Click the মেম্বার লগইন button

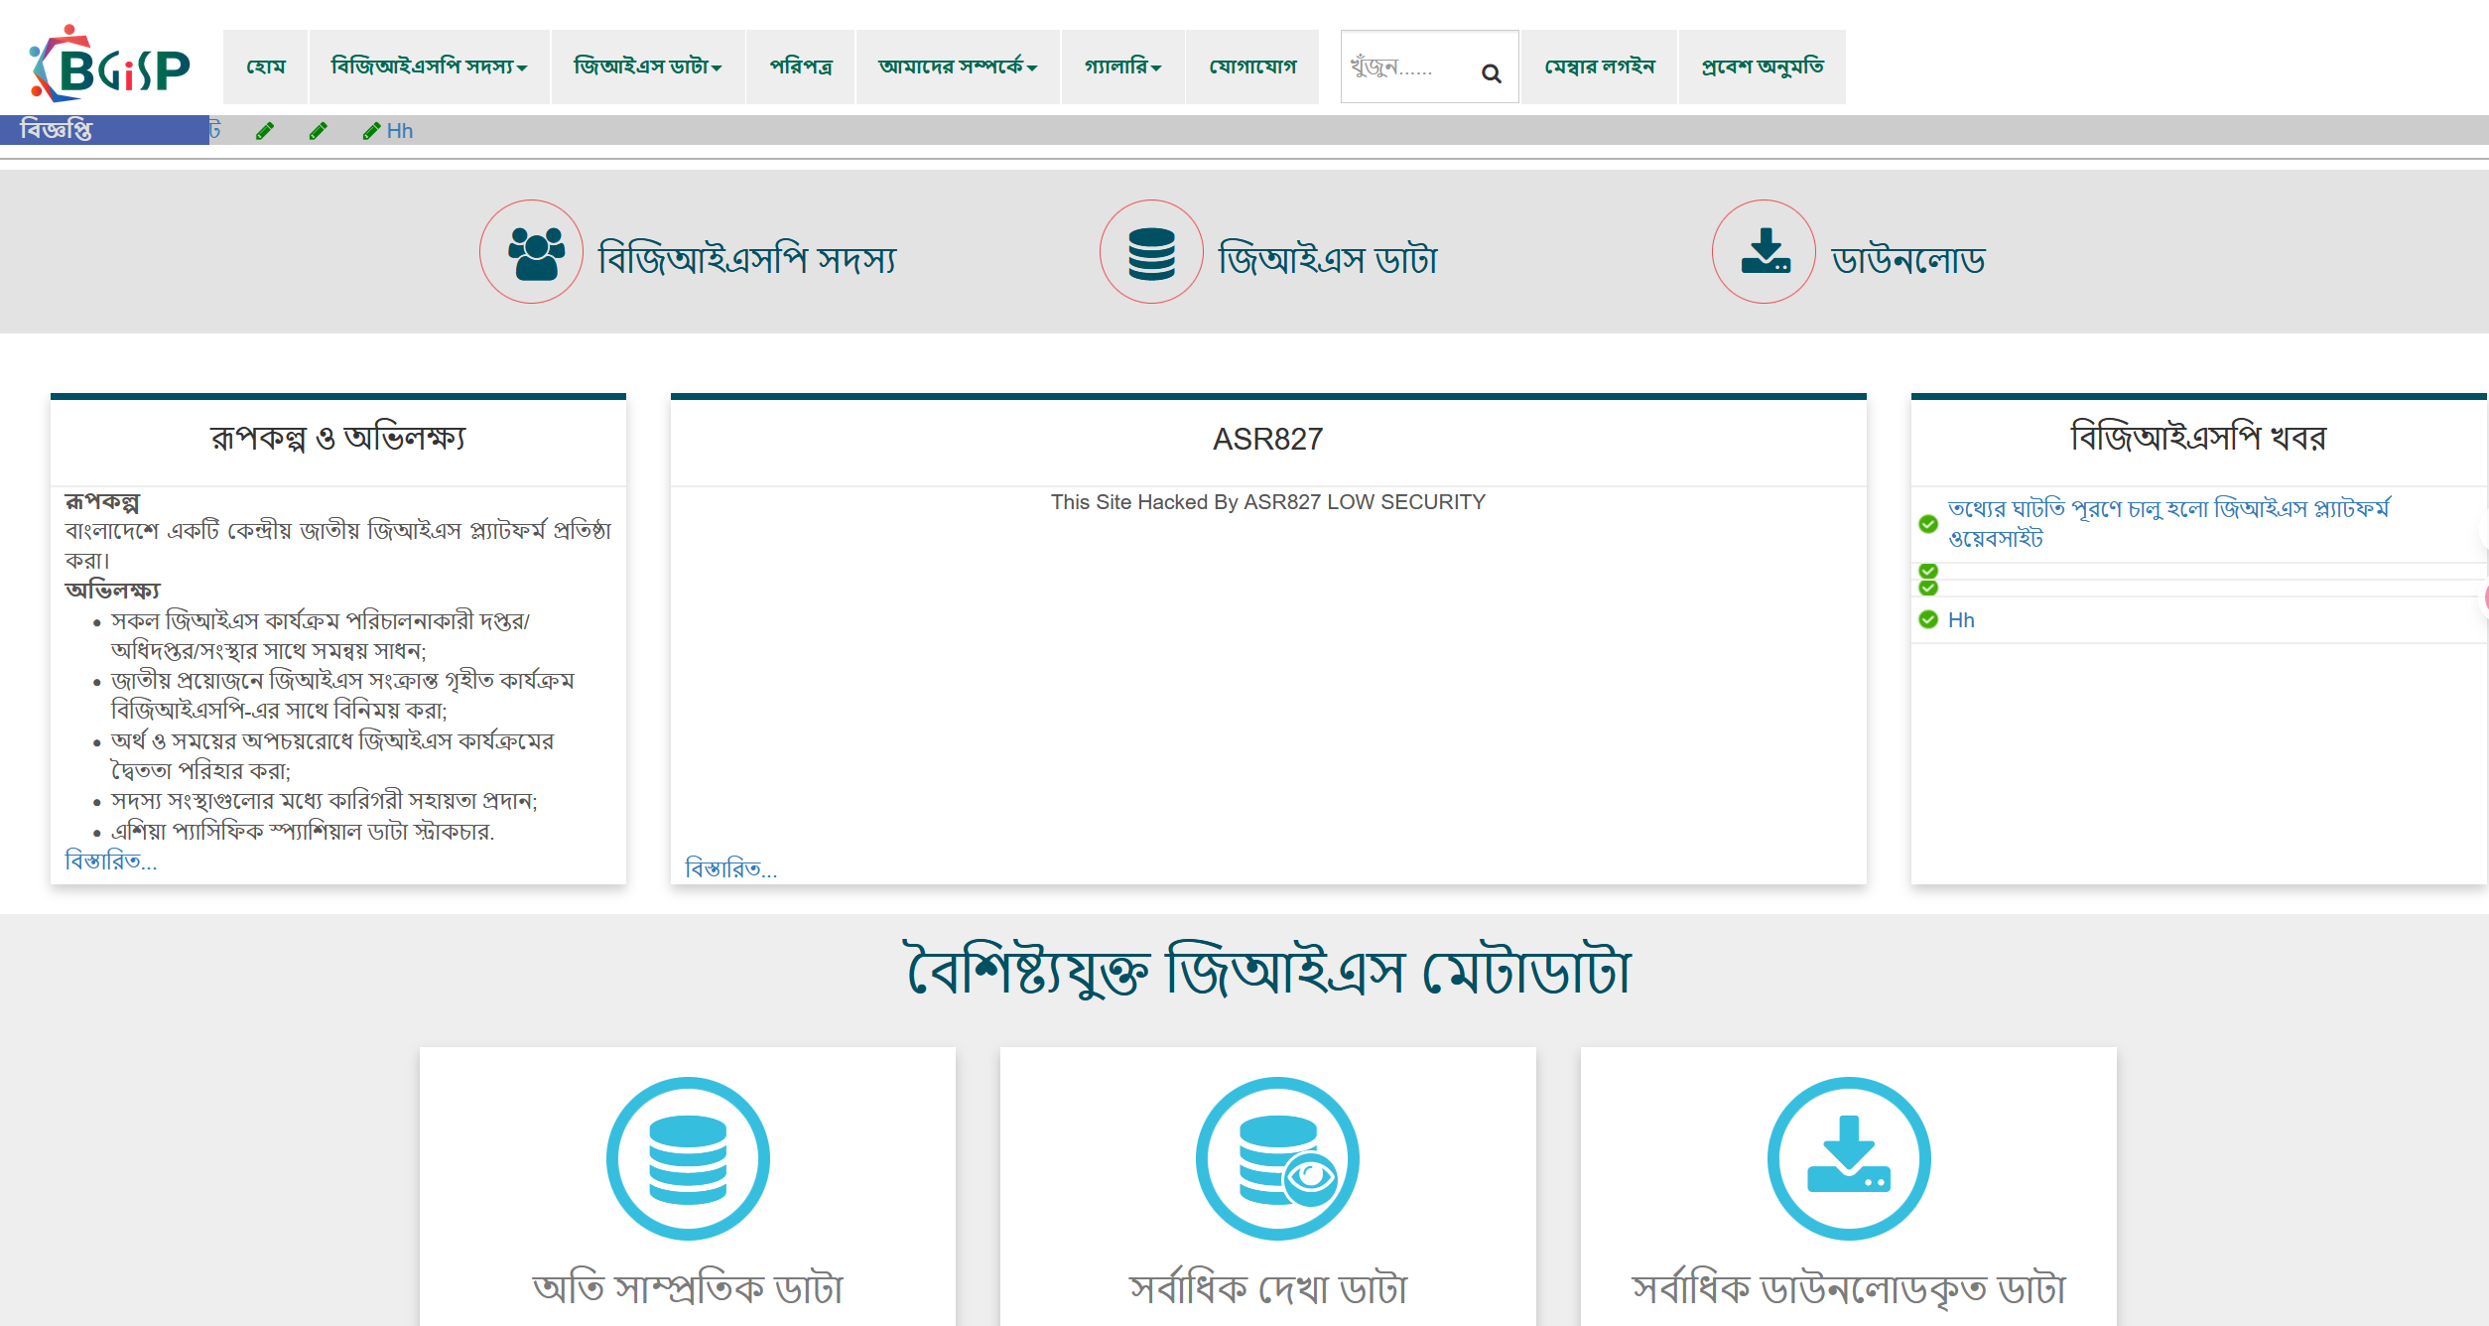(x=1599, y=66)
